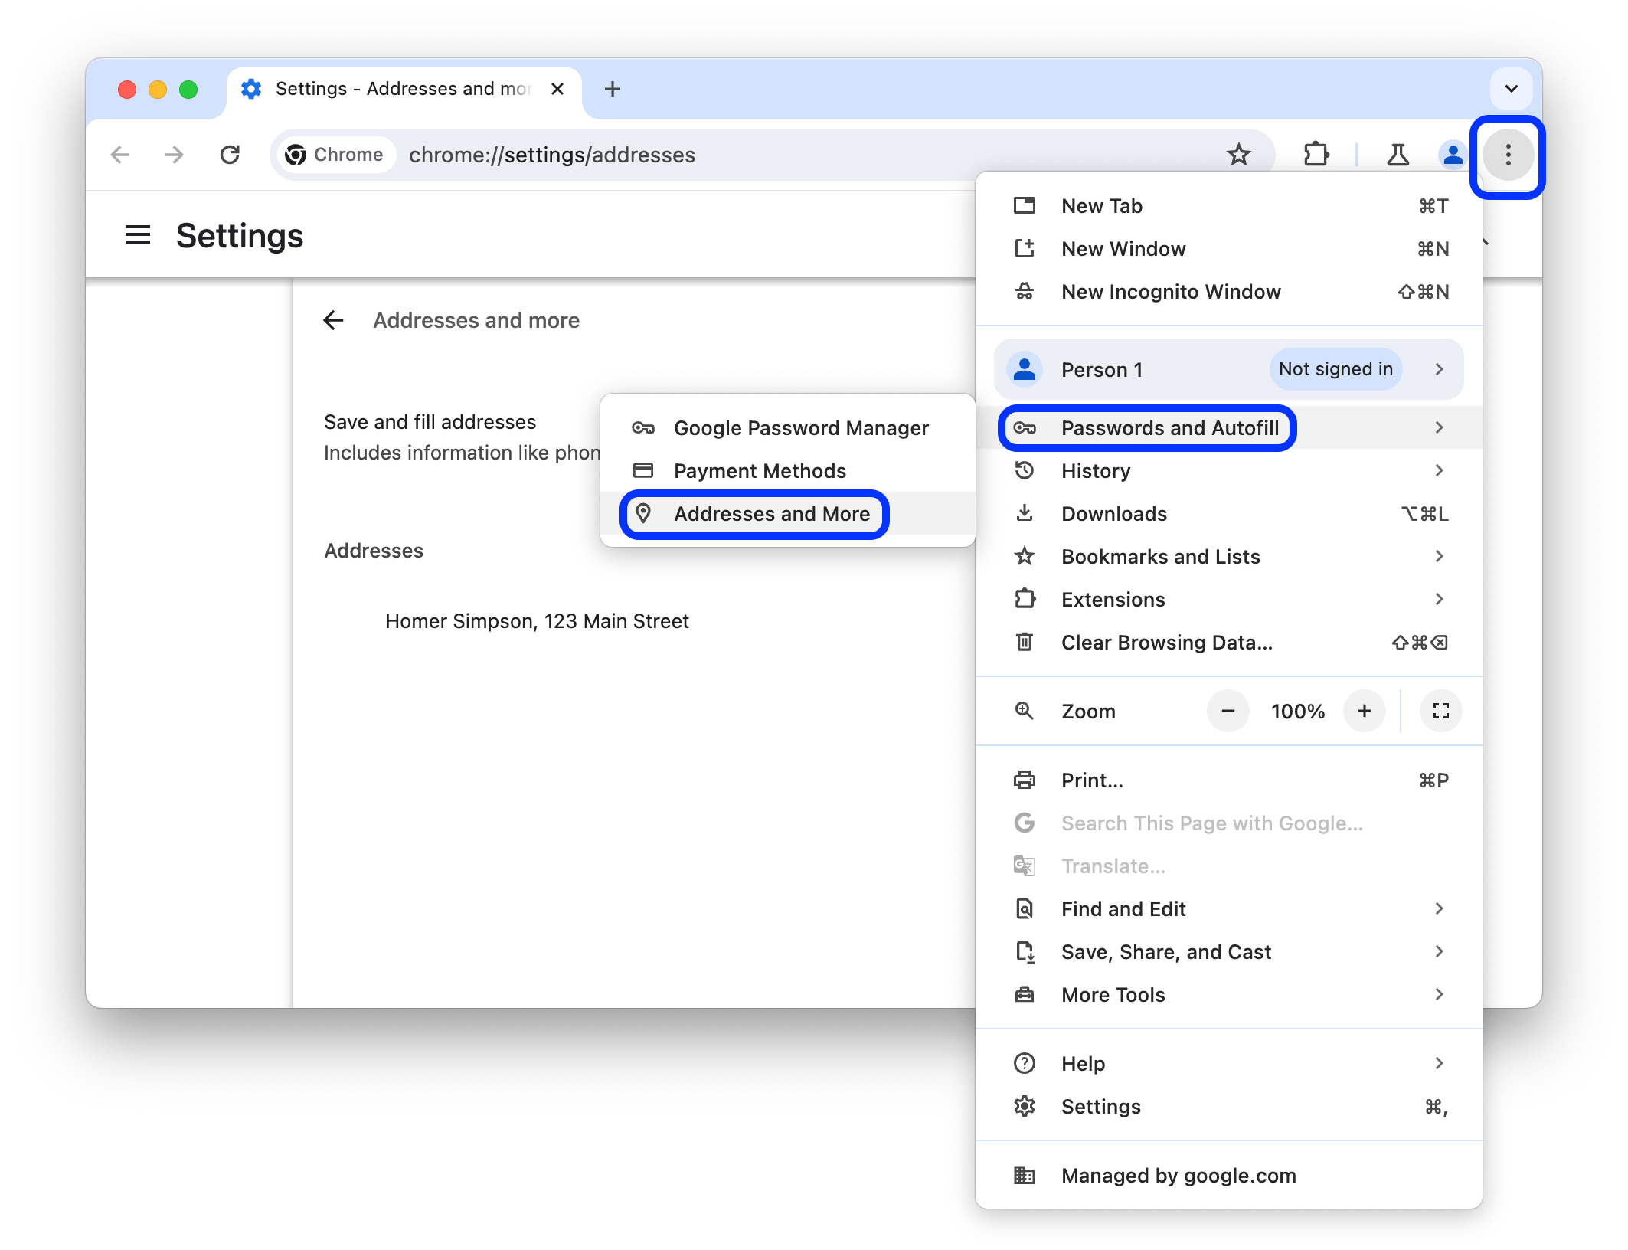Bookmark the page with the star icon
Viewport: 1628px width, 1250px height.
click(1238, 154)
